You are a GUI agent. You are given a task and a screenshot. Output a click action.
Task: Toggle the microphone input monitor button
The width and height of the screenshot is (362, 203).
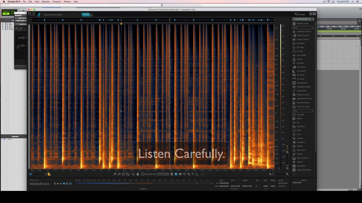pos(55,184)
